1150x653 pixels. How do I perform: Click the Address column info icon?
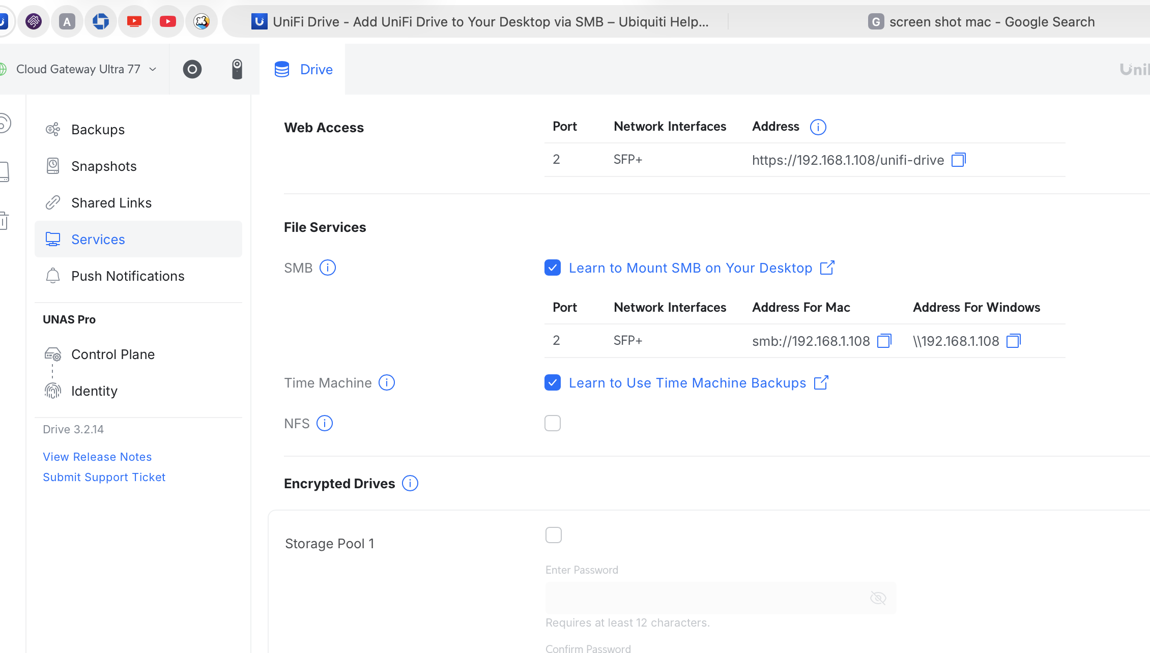(x=818, y=127)
